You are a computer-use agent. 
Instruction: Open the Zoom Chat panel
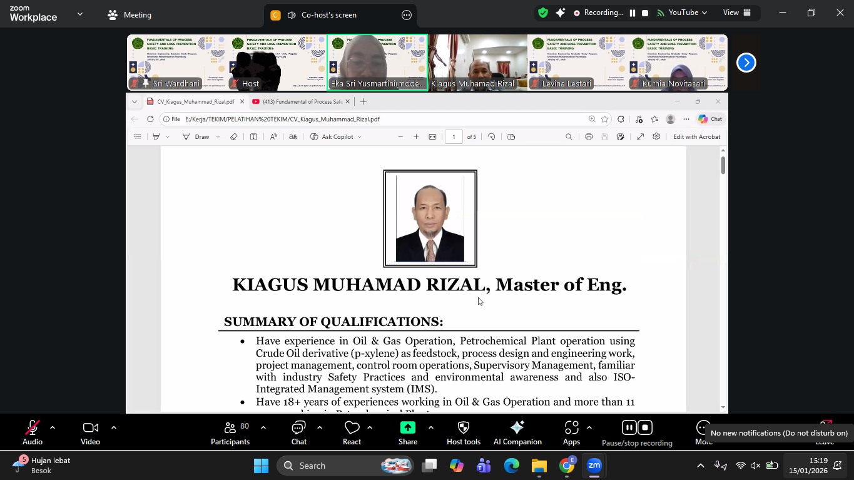tap(298, 432)
